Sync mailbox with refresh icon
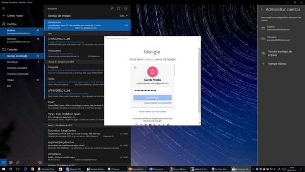Viewport: 305px width, 172px height. pyautogui.click(x=119, y=9)
